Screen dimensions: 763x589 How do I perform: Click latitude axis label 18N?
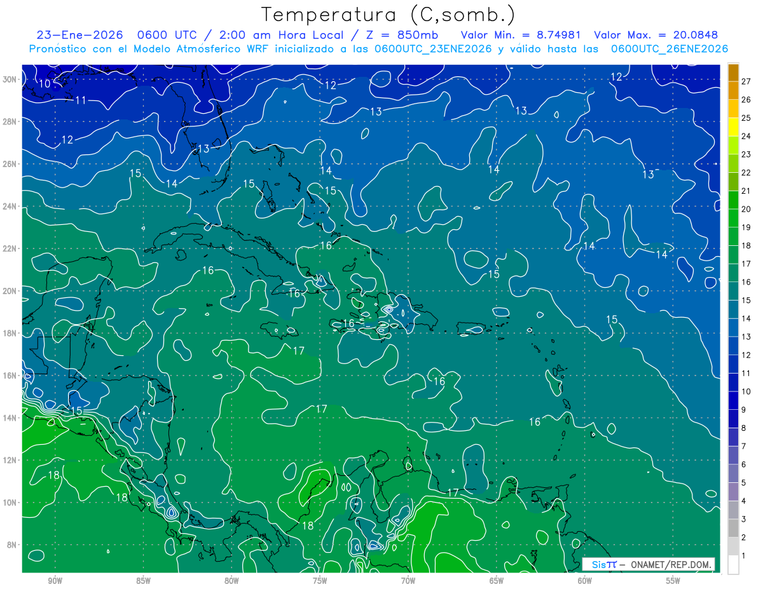tap(10, 334)
